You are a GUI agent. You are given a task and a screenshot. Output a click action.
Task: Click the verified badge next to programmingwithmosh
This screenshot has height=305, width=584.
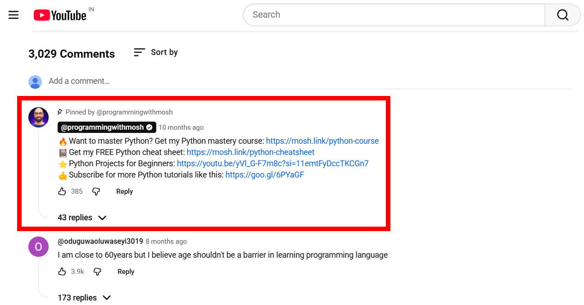tap(149, 127)
